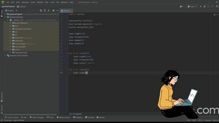Click Select Opened File target icon
The width and height of the screenshot is (219, 123).
coord(41,11)
